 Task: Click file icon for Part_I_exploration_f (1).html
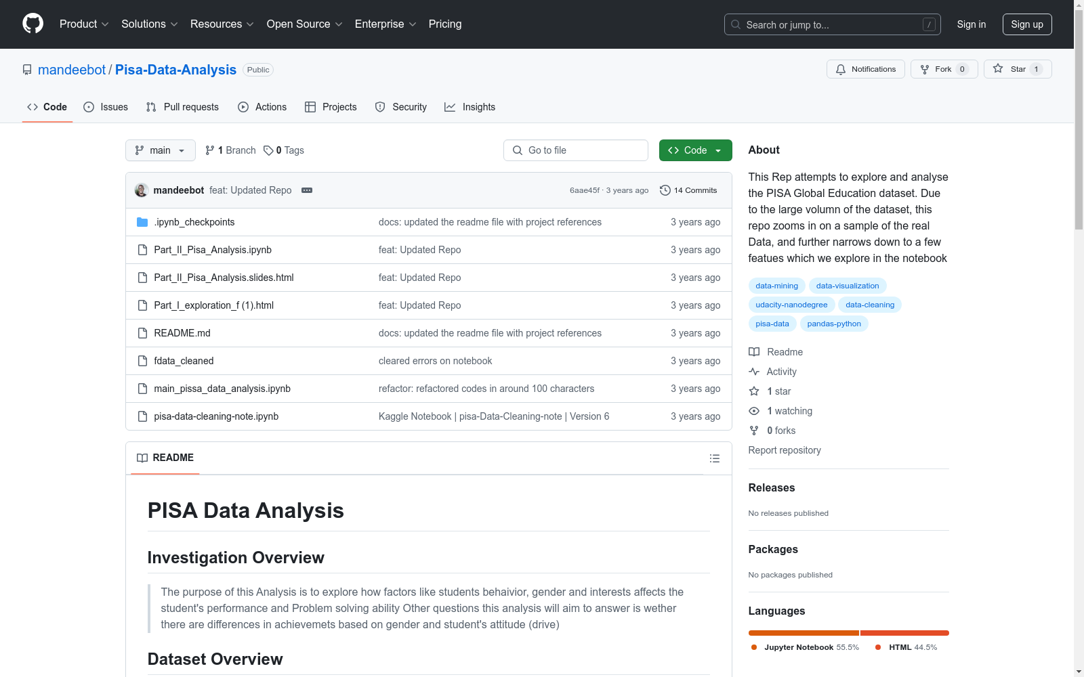click(142, 305)
